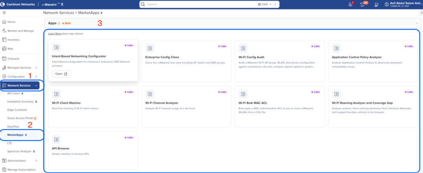Click the Inventory sidebar icon
The image size is (423, 173).
(x=4, y=40)
